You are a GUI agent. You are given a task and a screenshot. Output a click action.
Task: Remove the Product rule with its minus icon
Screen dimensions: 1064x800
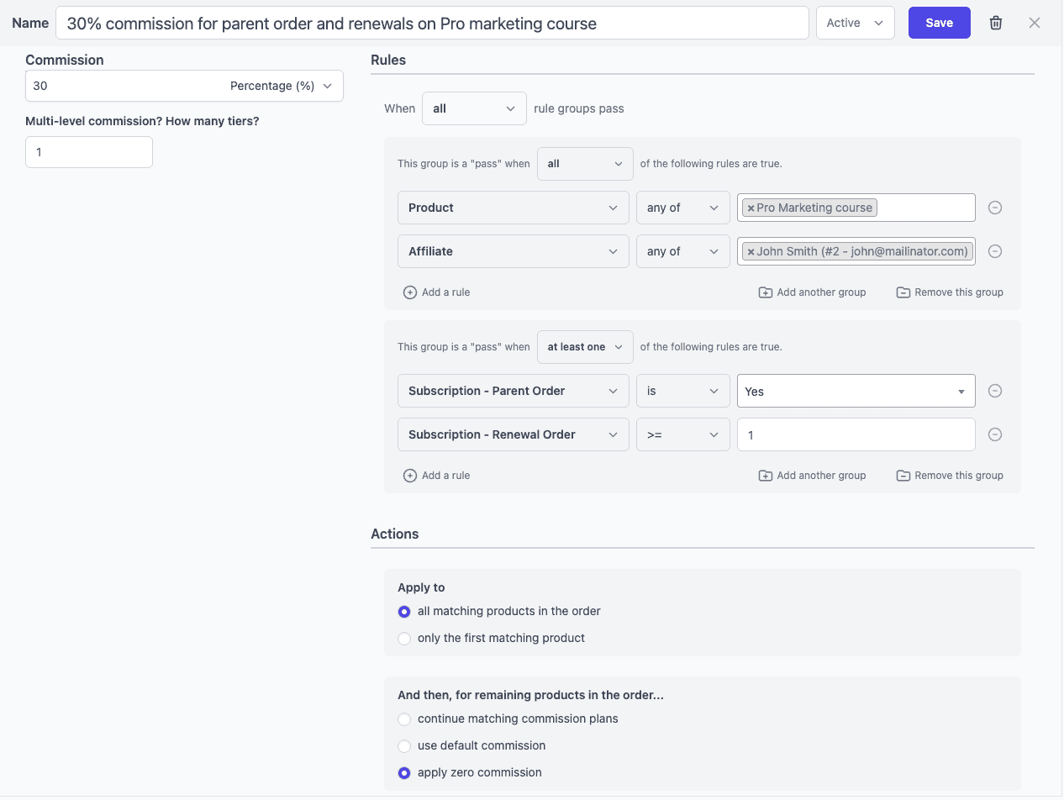995,208
